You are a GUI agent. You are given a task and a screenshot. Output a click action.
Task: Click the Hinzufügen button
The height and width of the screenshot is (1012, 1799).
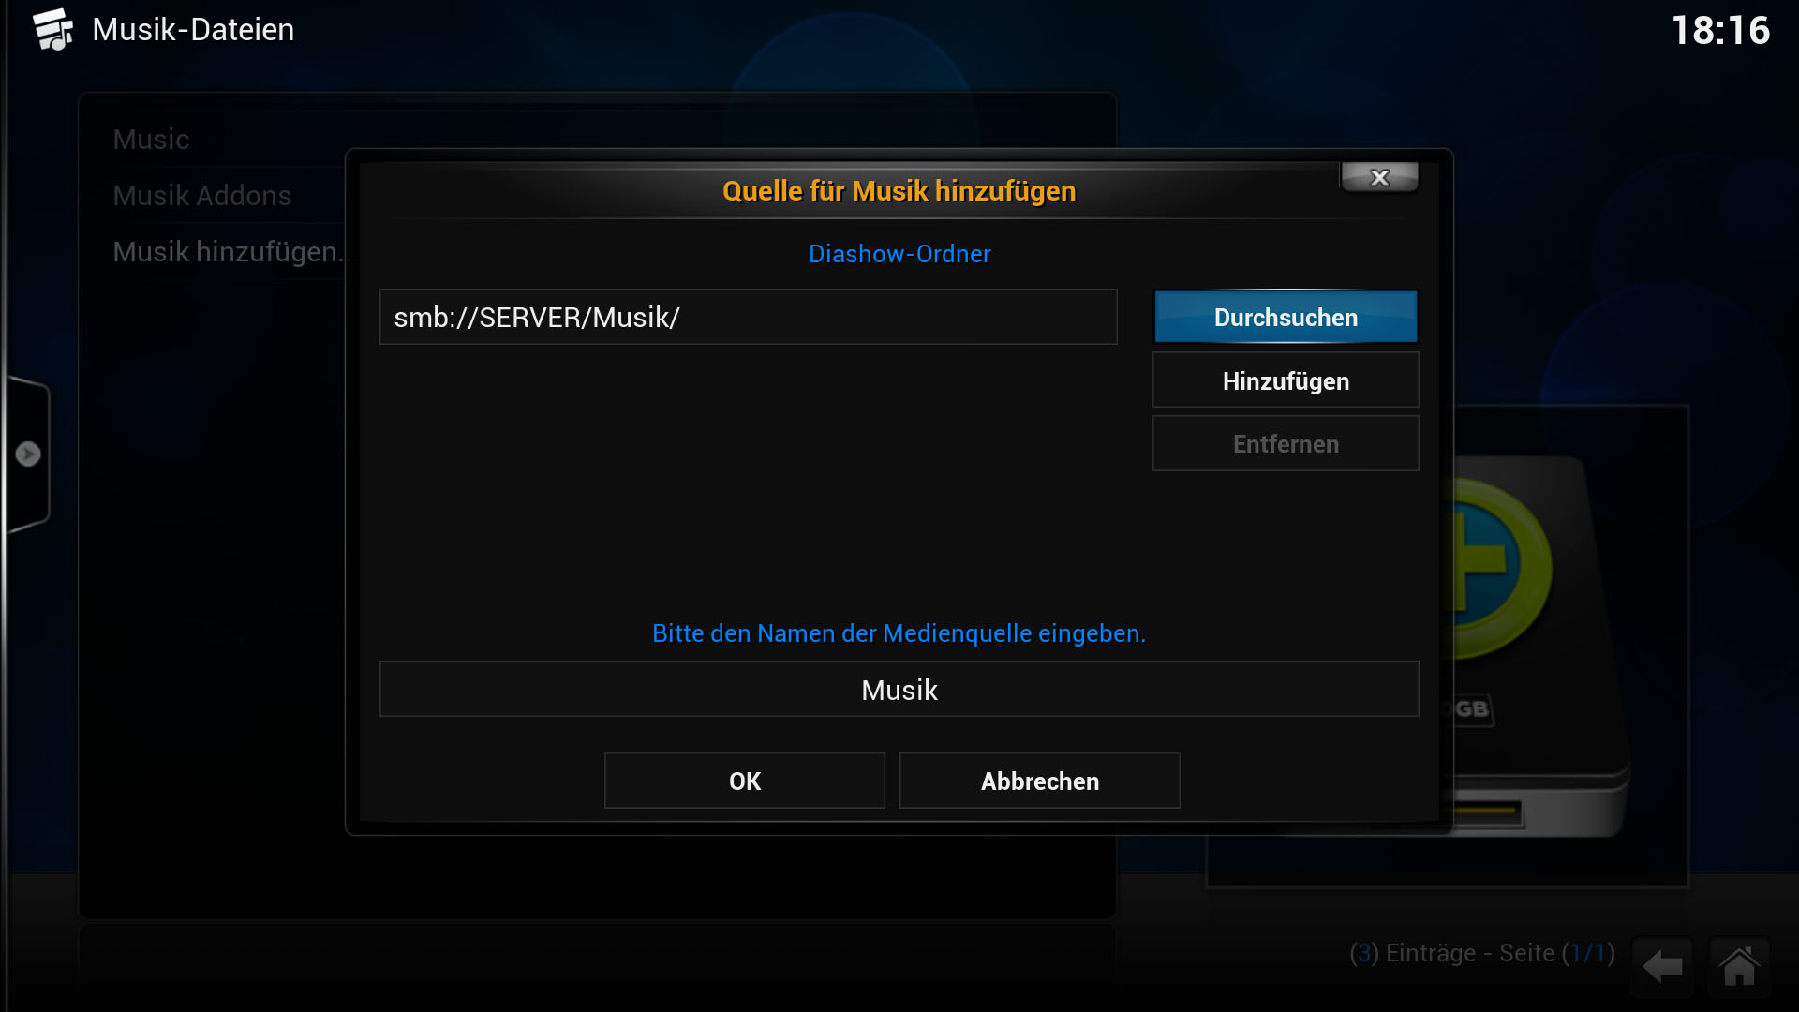pyautogui.click(x=1286, y=380)
